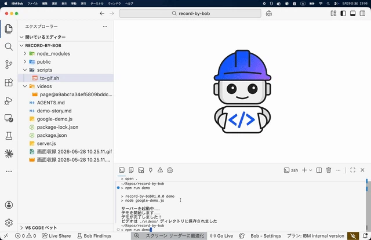The image size is (371, 240).
Task: Open notifications bell in status bar
Action: (x=365, y=236)
